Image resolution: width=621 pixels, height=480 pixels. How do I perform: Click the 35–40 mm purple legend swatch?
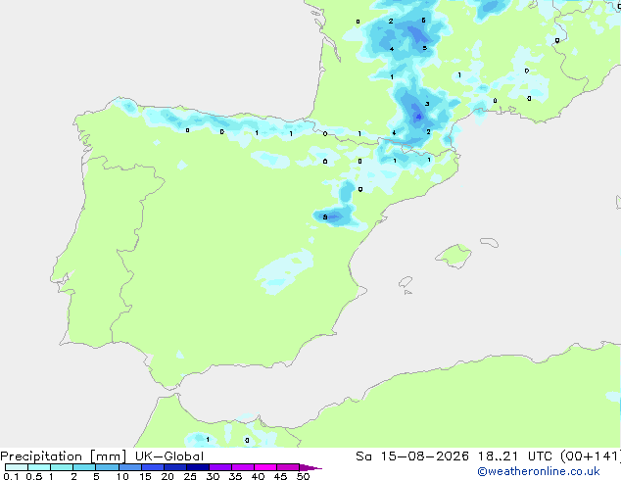point(242,467)
